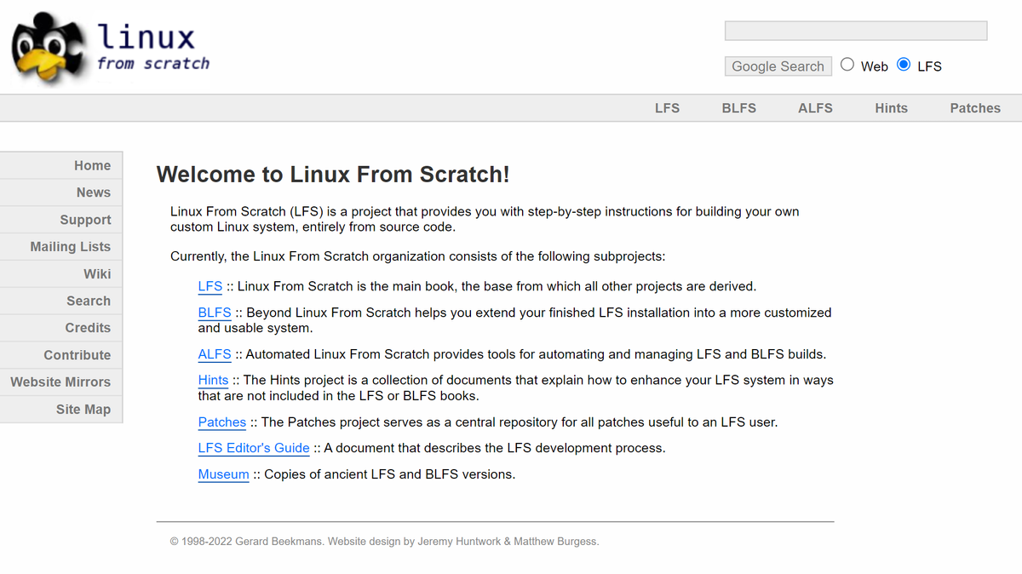Click inside the search input field
Screen dimensions: 1022x574
point(854,30)
